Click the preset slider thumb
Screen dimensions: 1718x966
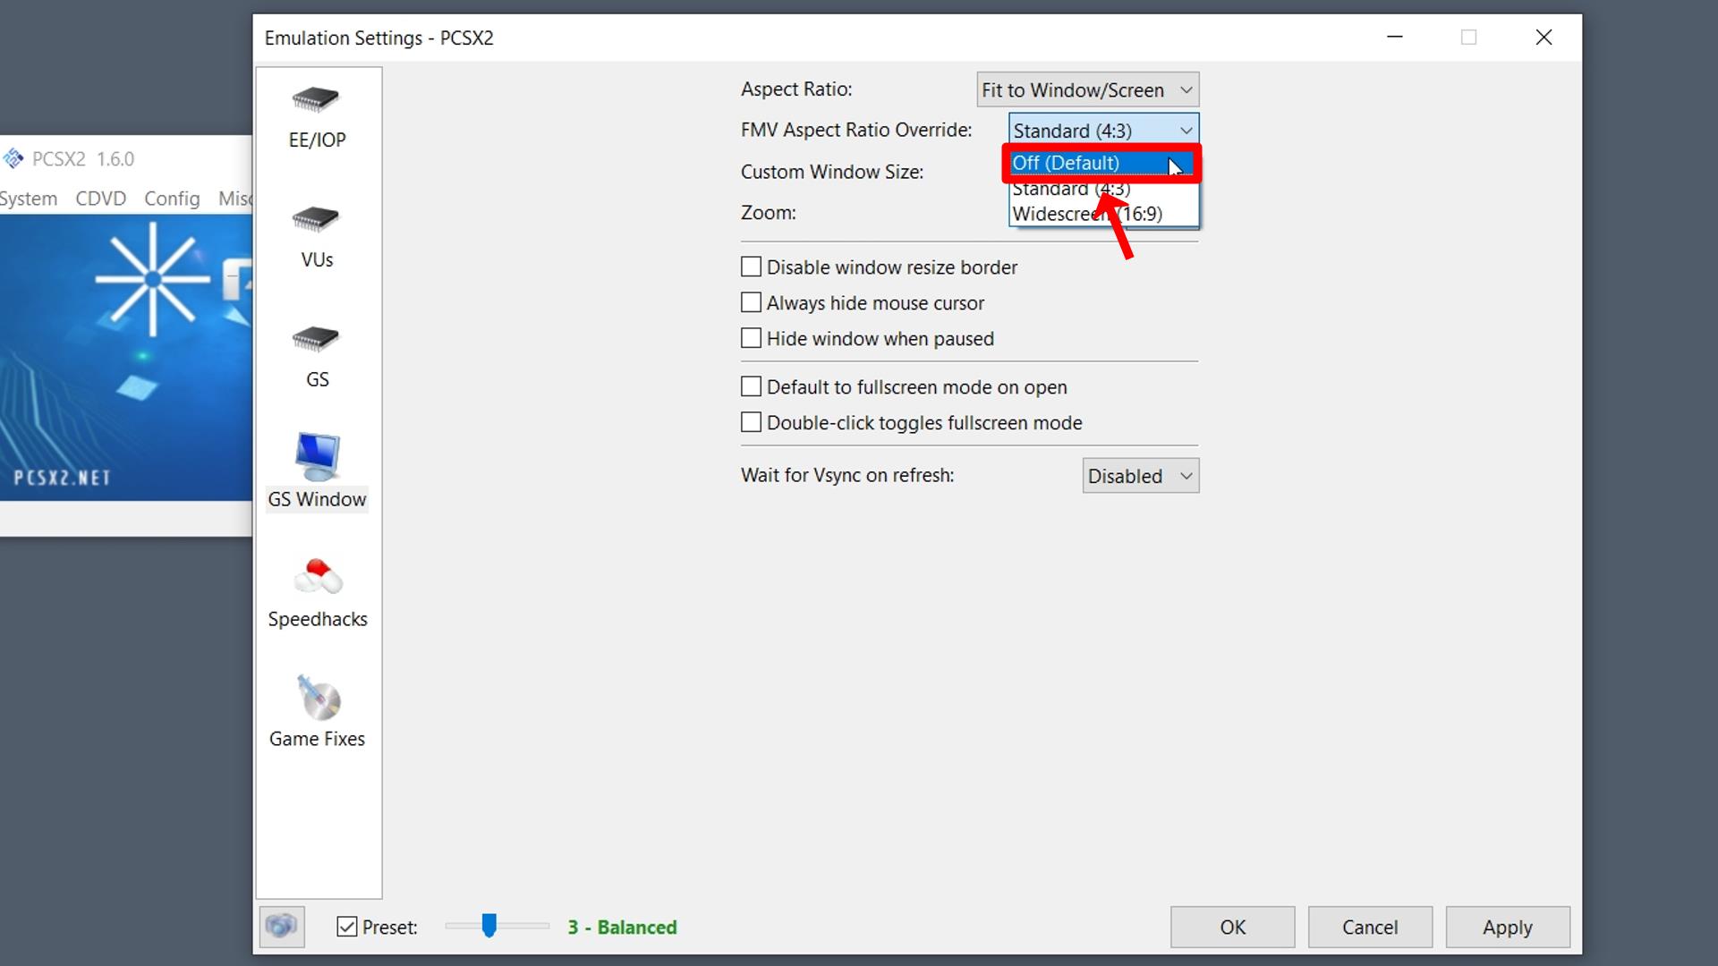point(489,926)
